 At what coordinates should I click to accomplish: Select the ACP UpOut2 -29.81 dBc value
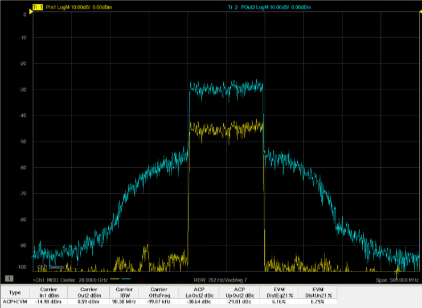coord(239,302)
